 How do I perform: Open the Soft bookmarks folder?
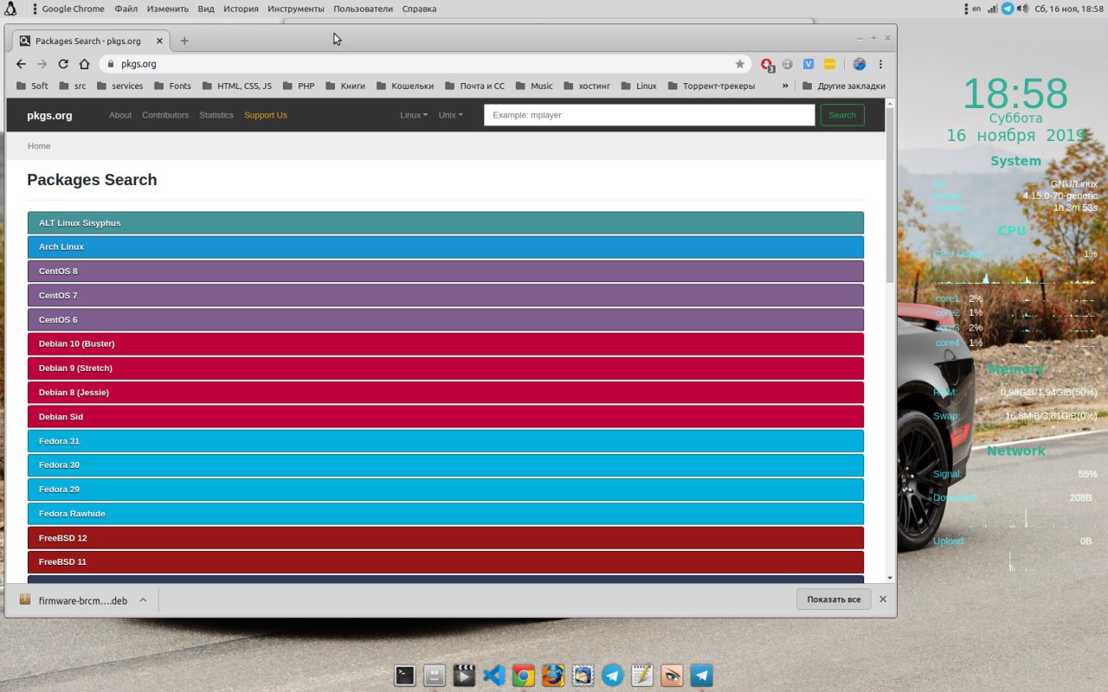[x=32, y=86]
